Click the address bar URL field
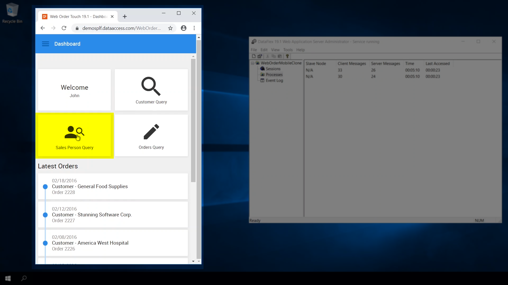508x285 pixels. click(x=122, y=28)
